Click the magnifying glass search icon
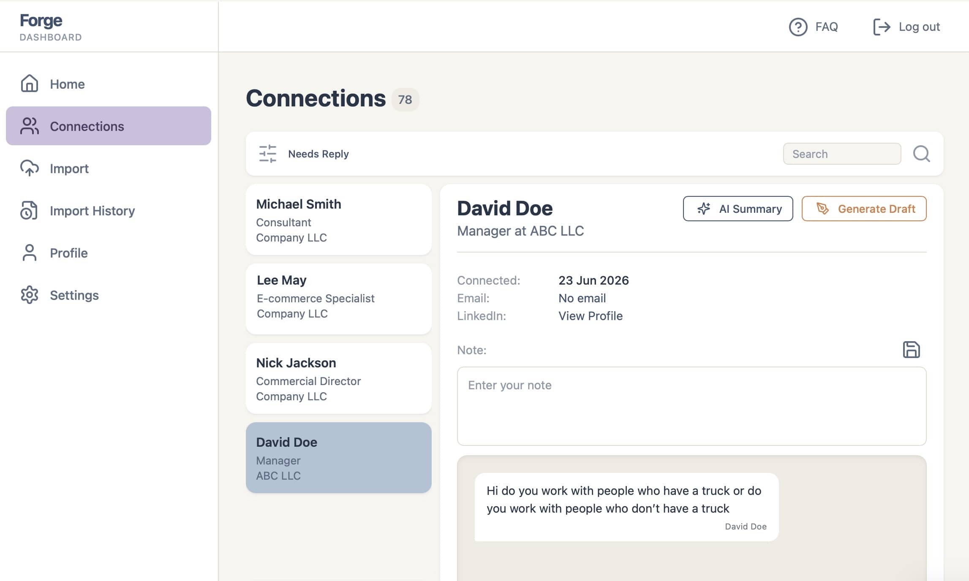This screenshot has height=581, width=969. tap(921, 154)
